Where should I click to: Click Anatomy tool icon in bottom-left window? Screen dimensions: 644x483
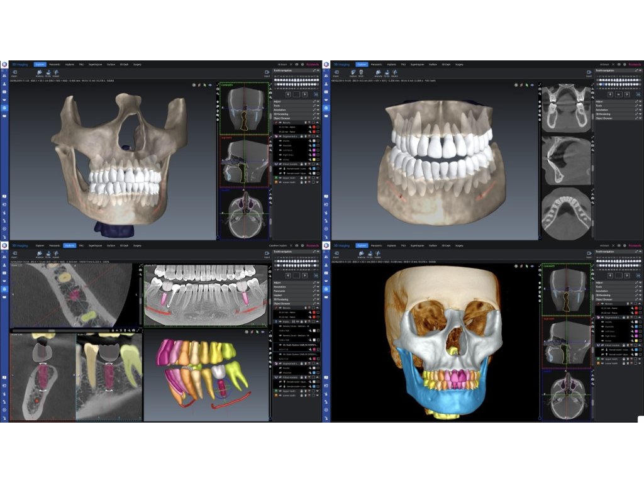click(x=40, y=254)
